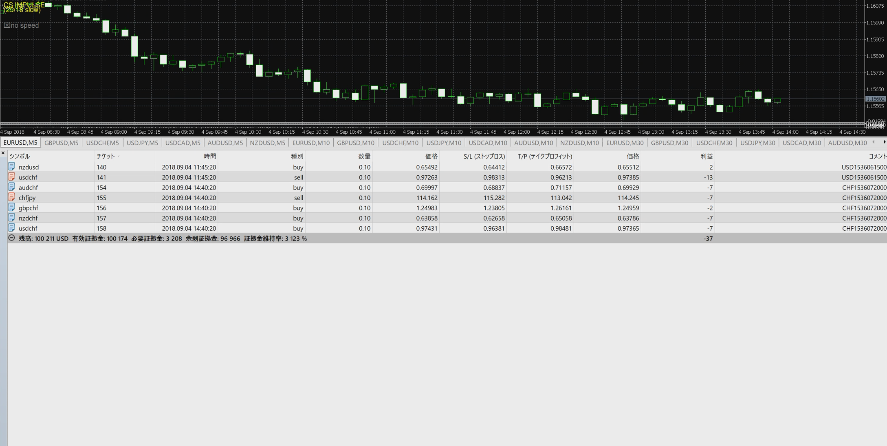Toggle the 'no speed' checkbox on chart
Image resolution: width=887 pixels, height=446 pixels.
[x=7, y=25]
